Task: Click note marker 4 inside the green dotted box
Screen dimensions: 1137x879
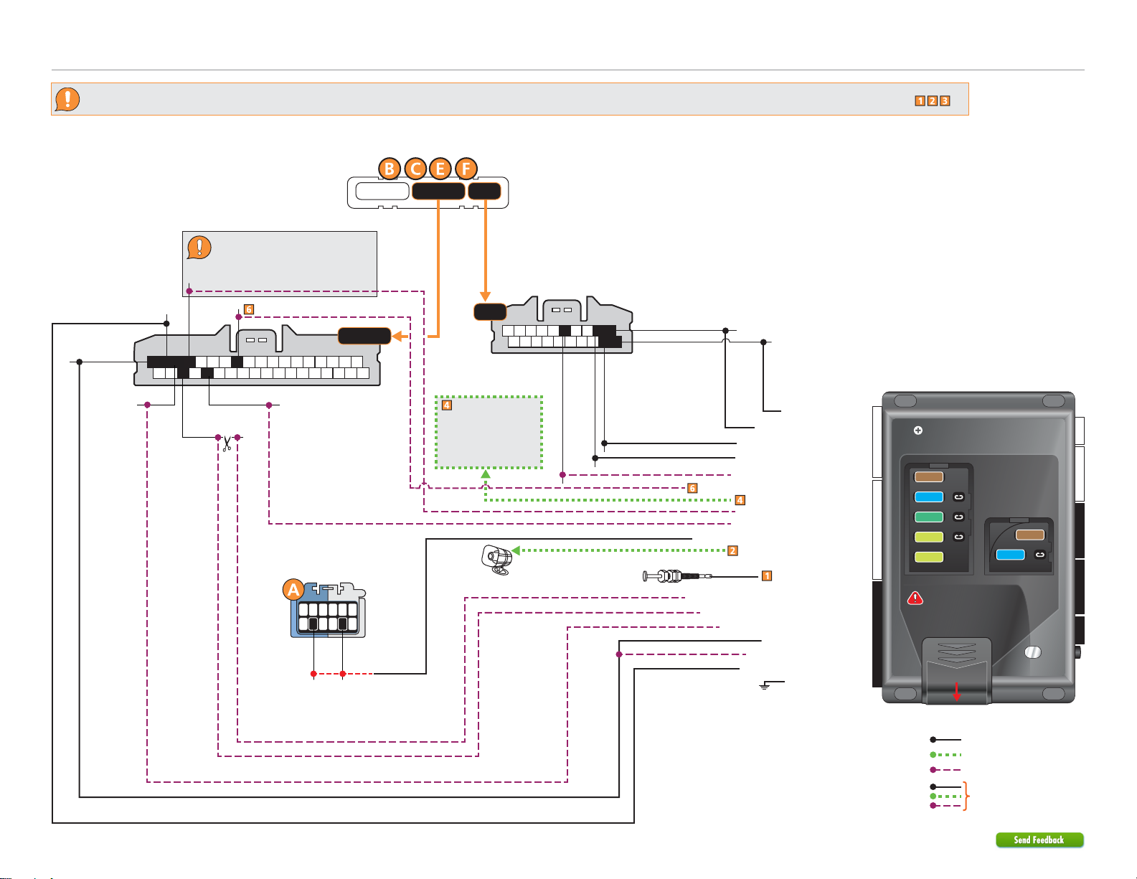Action: (446, 405)
